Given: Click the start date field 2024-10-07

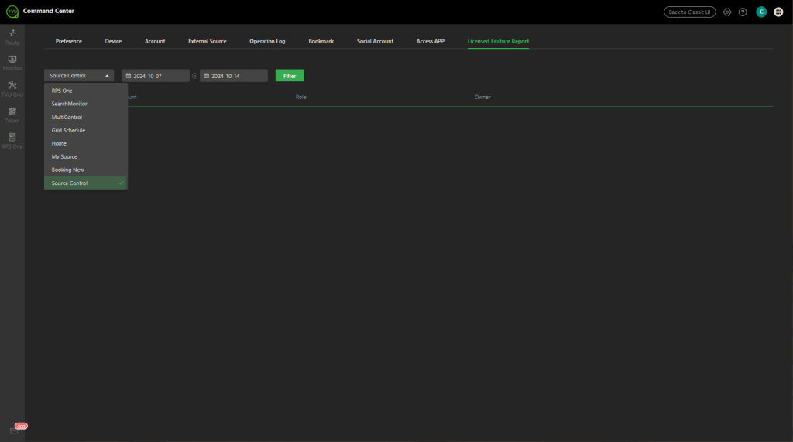Looking at the screenshot, I should click(156, 76).
